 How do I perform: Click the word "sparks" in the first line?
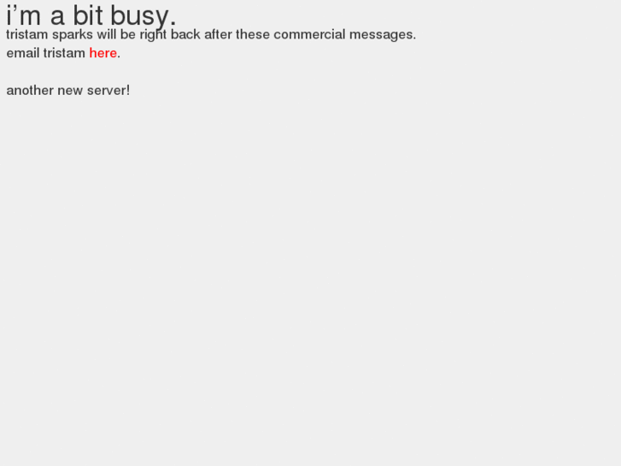point(72,35)
